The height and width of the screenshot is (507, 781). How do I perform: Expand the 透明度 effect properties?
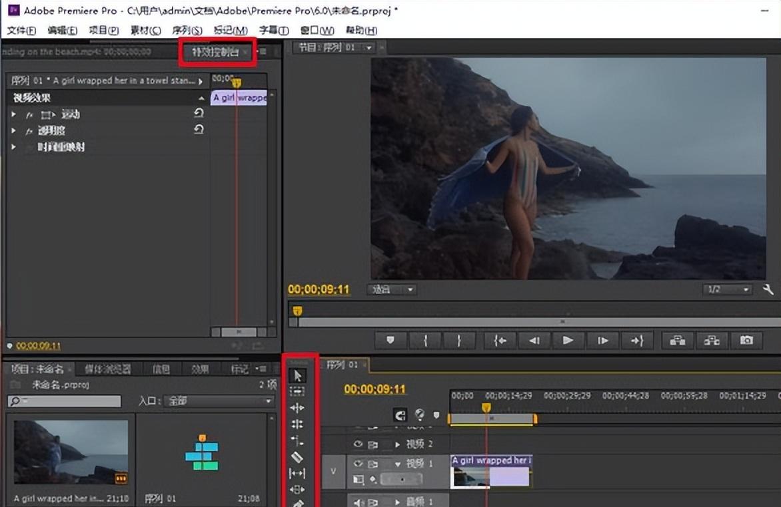coord(13,131)
